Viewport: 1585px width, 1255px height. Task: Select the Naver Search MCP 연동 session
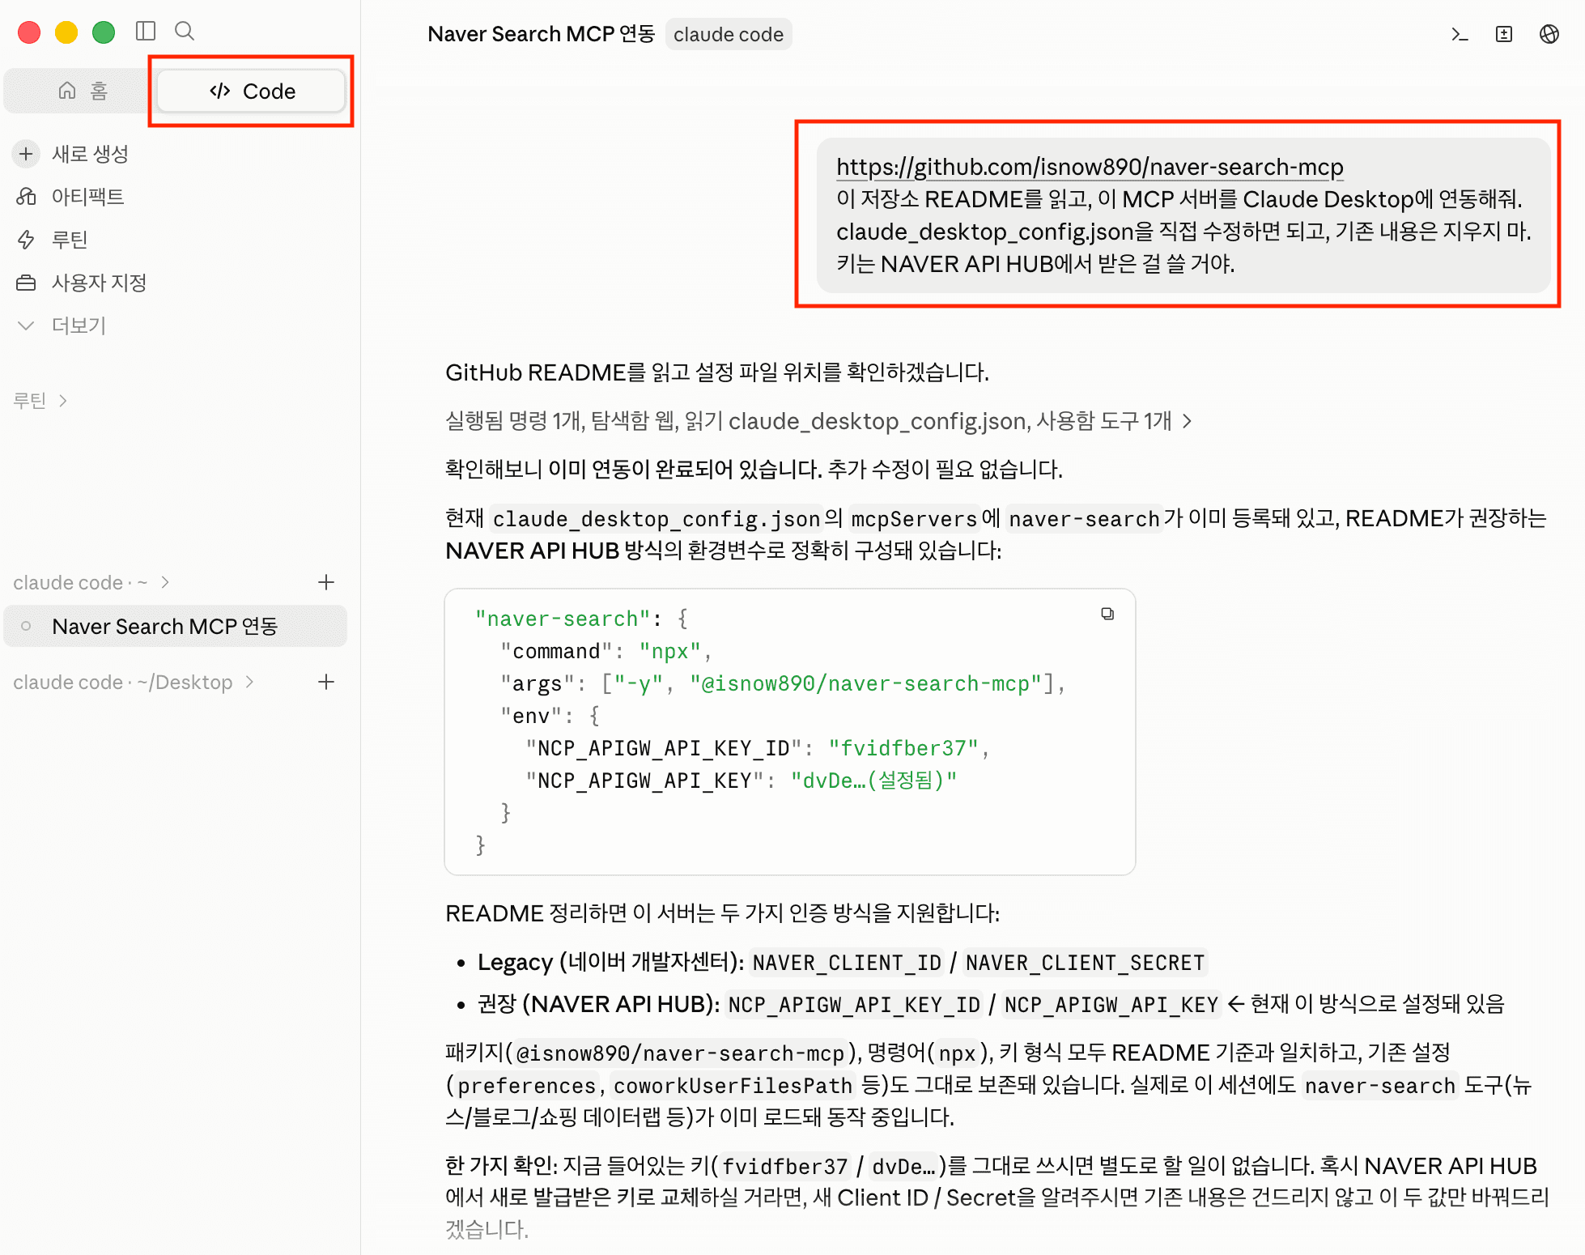[x=176, y=627]
